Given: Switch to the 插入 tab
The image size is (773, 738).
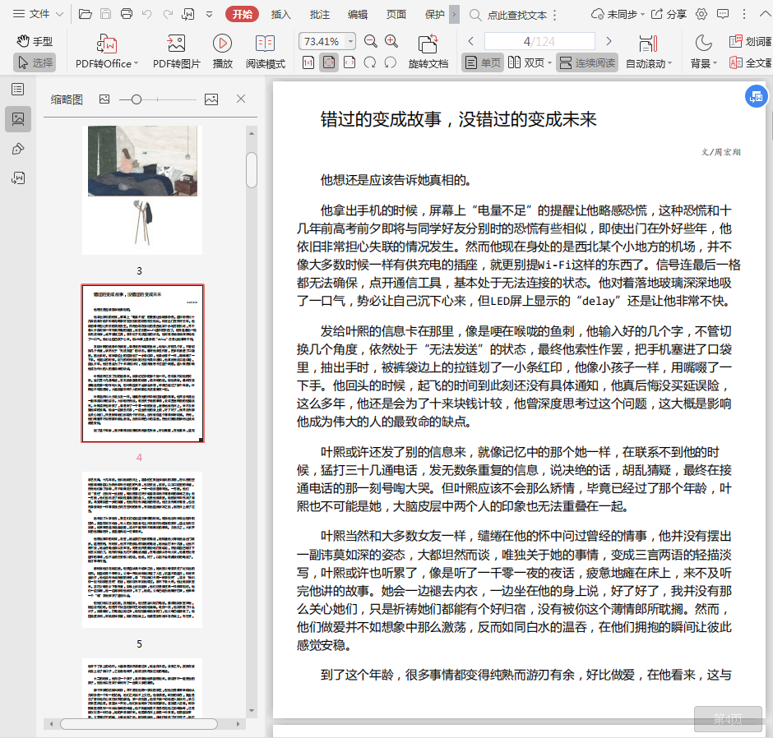Looking at the screenshot, I should pos(281,14).
